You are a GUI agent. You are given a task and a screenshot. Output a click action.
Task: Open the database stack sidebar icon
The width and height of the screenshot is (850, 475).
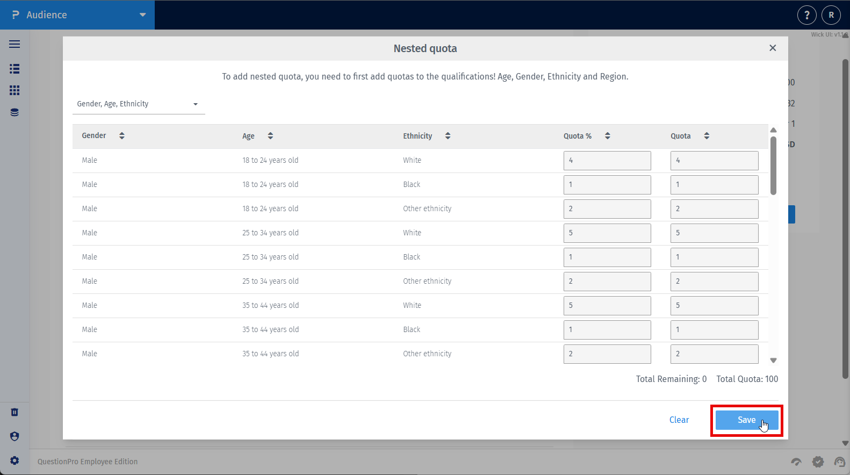tap(15, 112)
